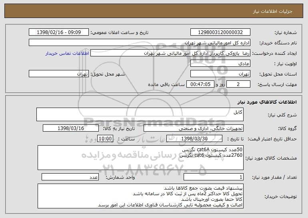Click the نام دستگاه خریدار label
This screenshot has height=218, width=308.
[x=278, y=43]
